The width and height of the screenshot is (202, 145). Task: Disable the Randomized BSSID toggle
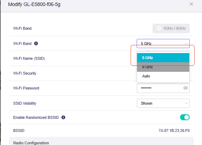185,117
